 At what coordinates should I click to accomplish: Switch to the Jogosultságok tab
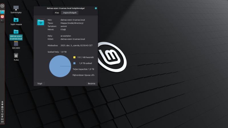pos(70,13)
